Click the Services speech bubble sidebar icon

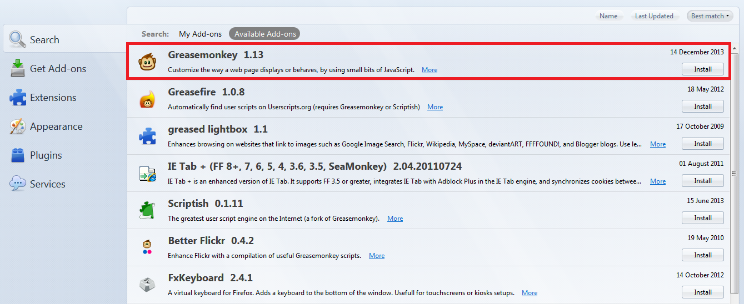18,184
